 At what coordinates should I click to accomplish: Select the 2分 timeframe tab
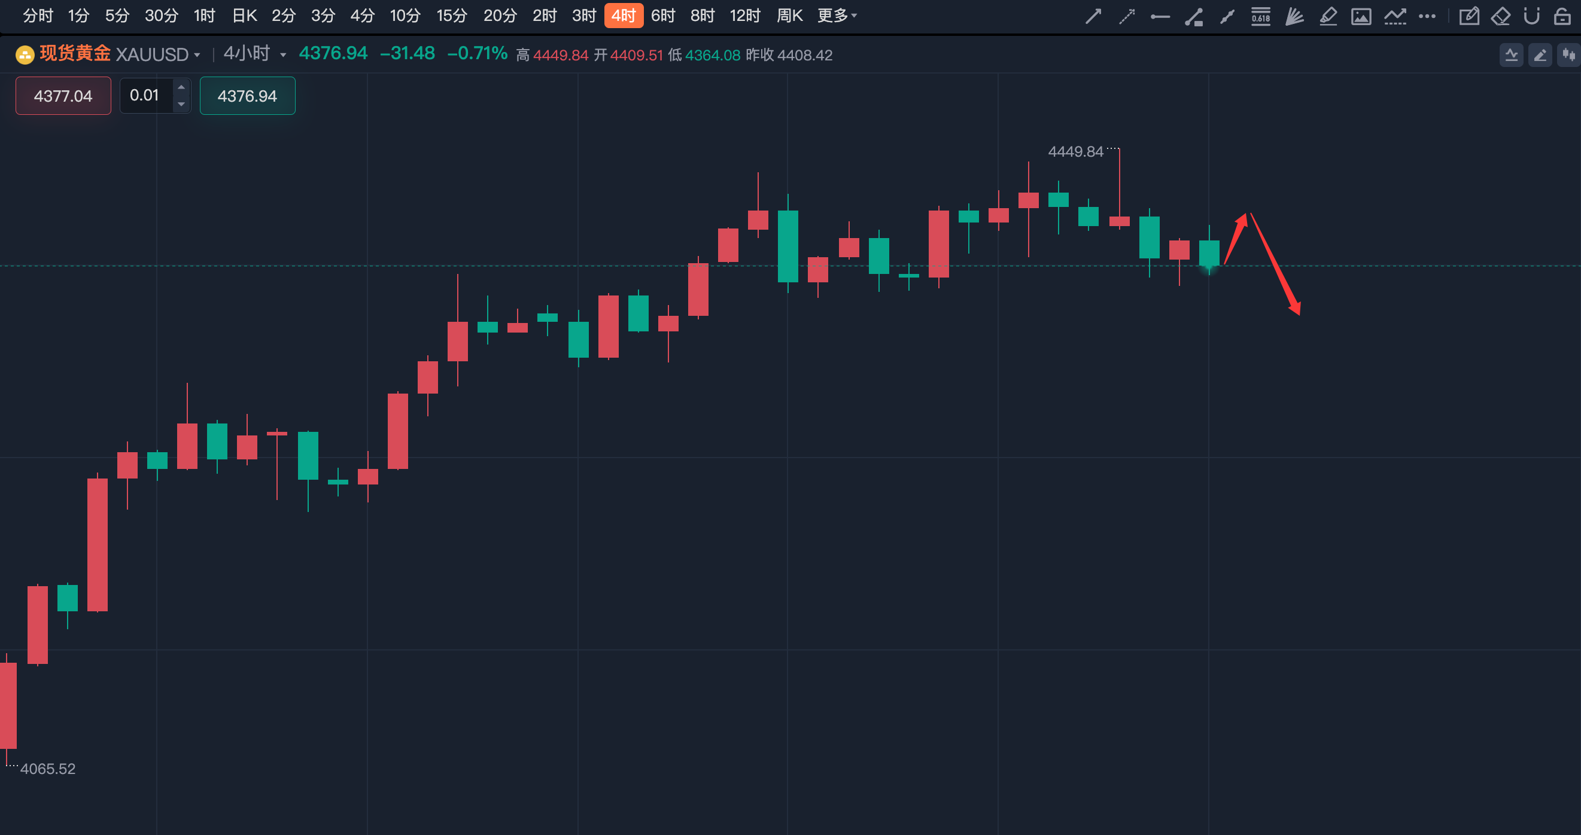tap(284, 16)
